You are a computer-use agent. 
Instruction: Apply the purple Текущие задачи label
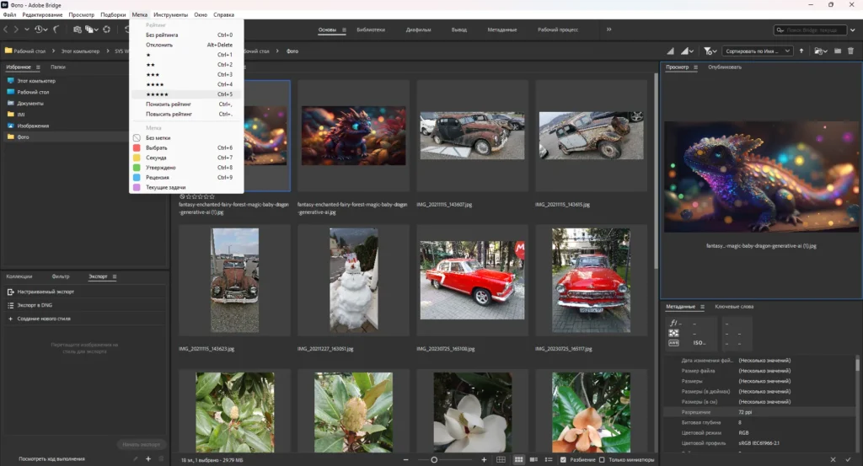[186, 187]
